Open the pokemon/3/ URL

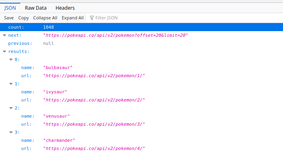[94, 124]
